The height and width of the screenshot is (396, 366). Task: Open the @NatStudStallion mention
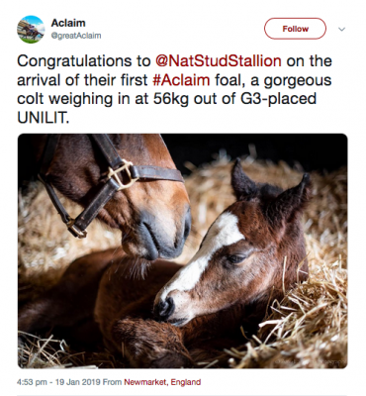(x=219, y=61)
